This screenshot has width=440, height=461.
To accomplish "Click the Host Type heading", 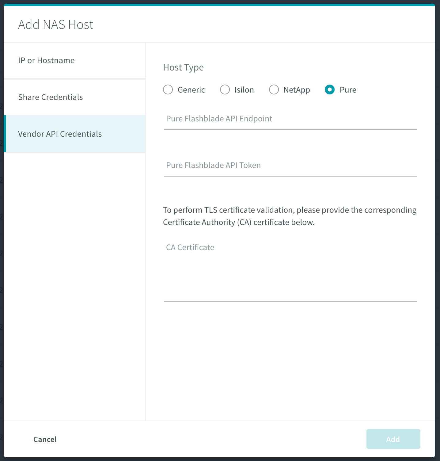I will (183, 67).
